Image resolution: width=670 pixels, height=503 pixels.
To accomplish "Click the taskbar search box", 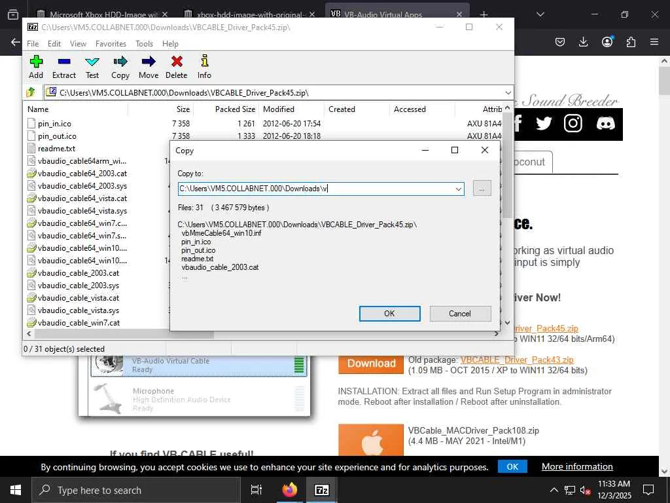I will [x=136, y=490].
